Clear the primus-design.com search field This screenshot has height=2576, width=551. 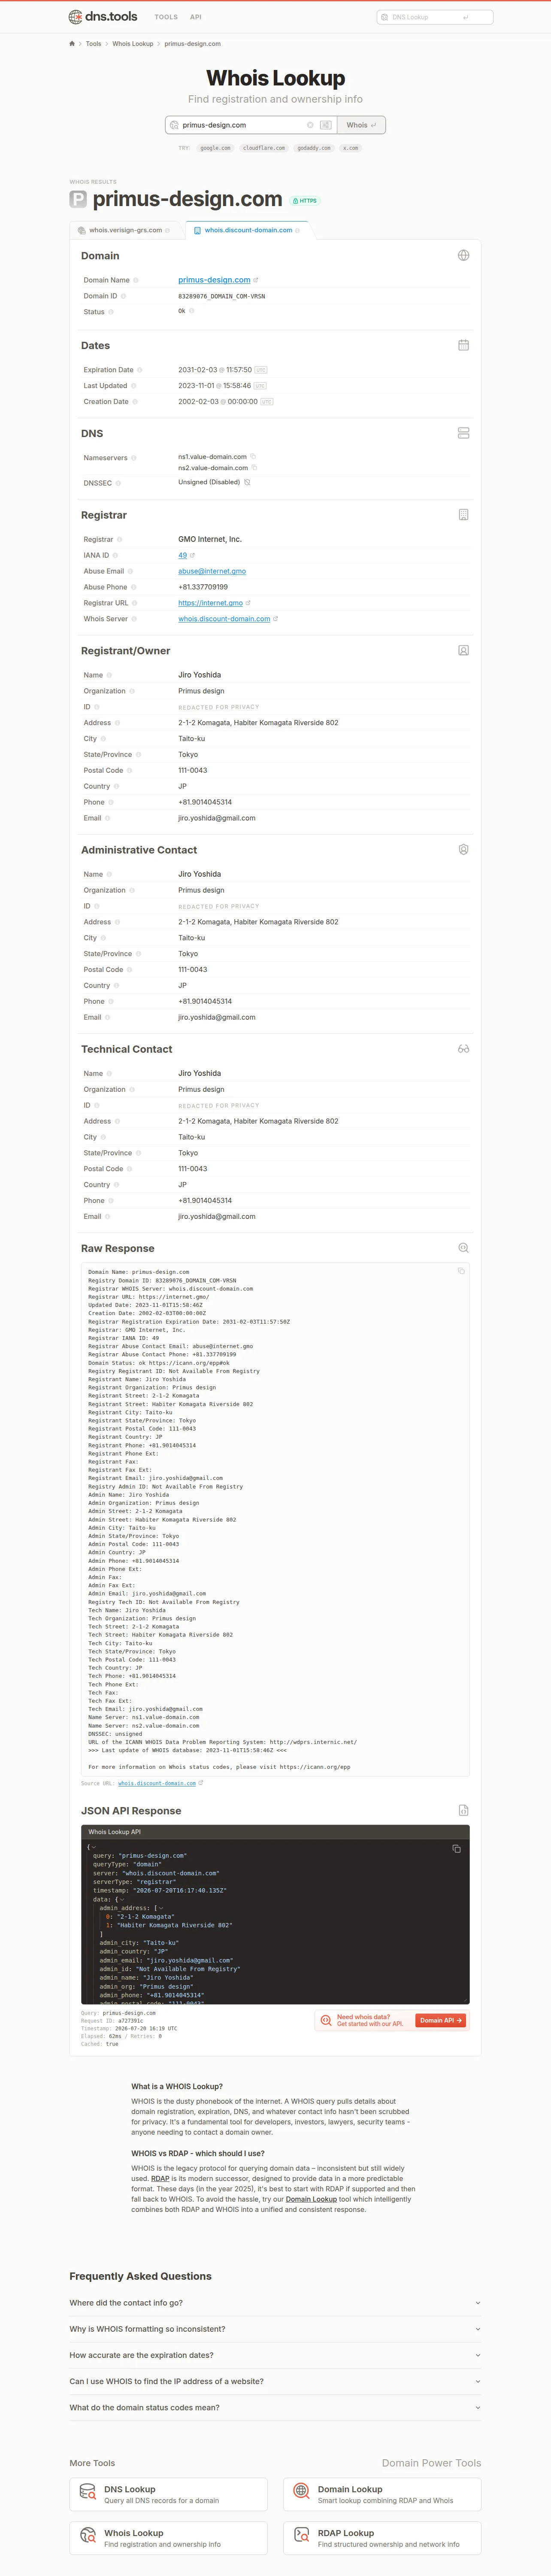310,125
